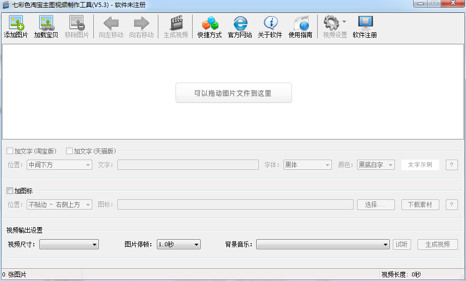Click the 文字示例 button
Screen dimensions: 466x281
pyautogui.click(x=420, y=165)
